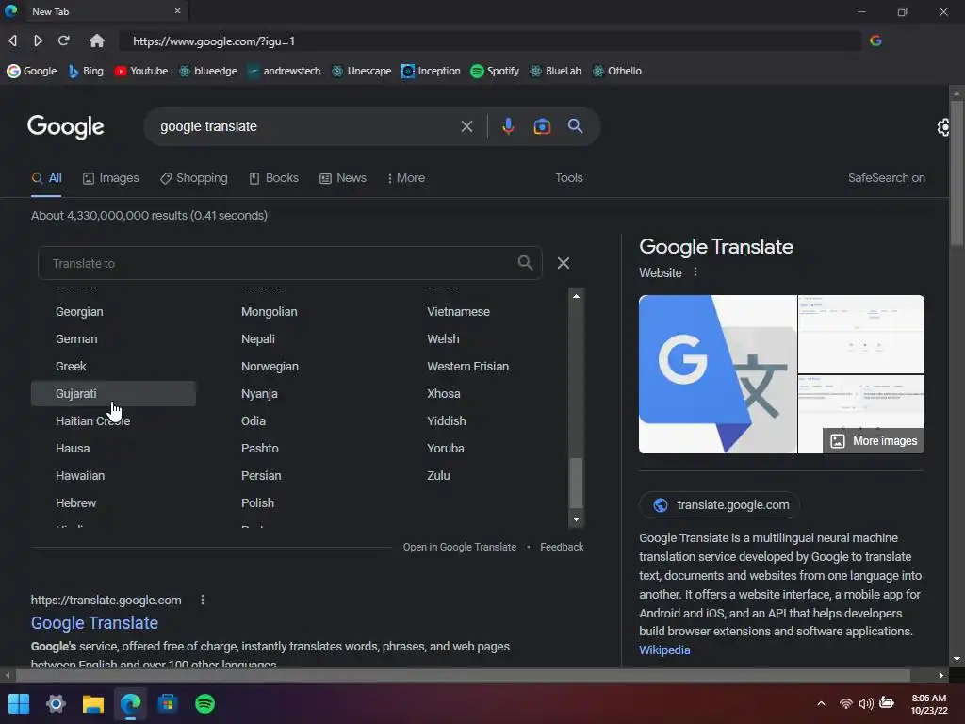Open the BlueLab bookmark

(556, 71)
